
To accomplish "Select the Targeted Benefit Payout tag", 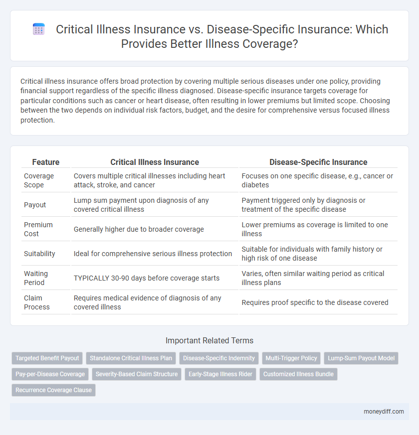I will 47,358.
